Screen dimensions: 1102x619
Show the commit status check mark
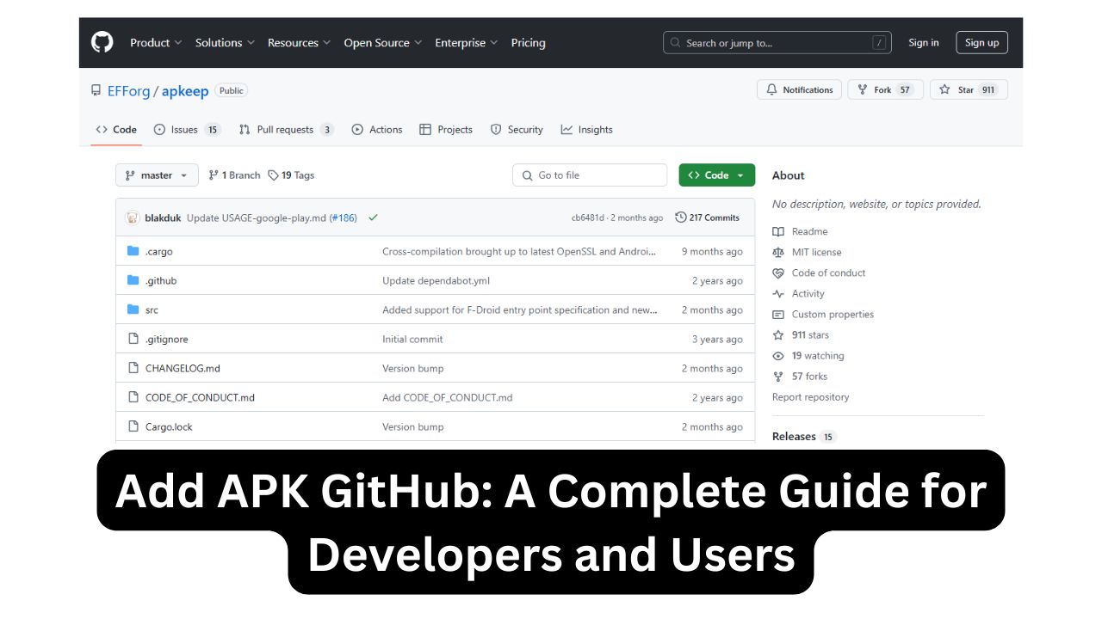pos(373,218)
